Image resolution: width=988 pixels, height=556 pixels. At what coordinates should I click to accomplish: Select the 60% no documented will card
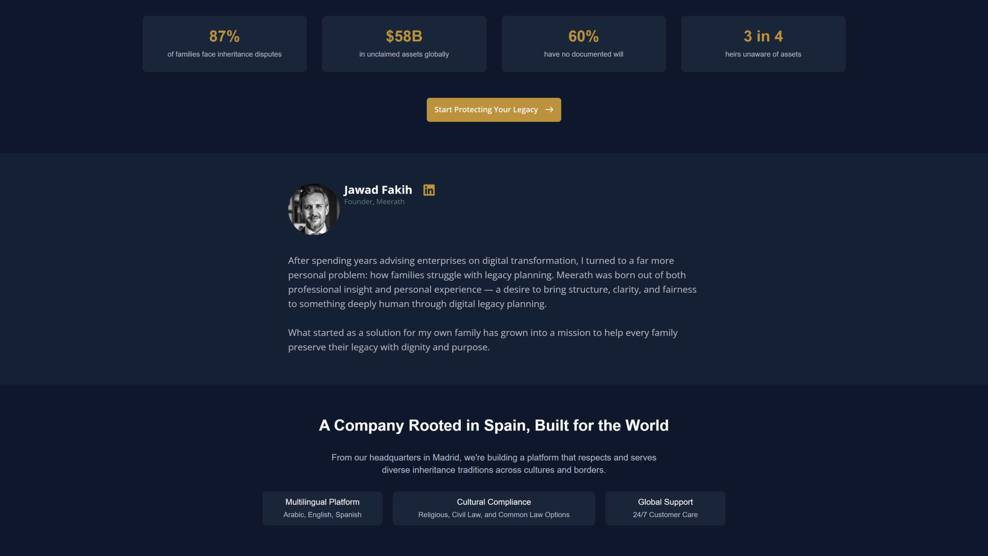584,44
